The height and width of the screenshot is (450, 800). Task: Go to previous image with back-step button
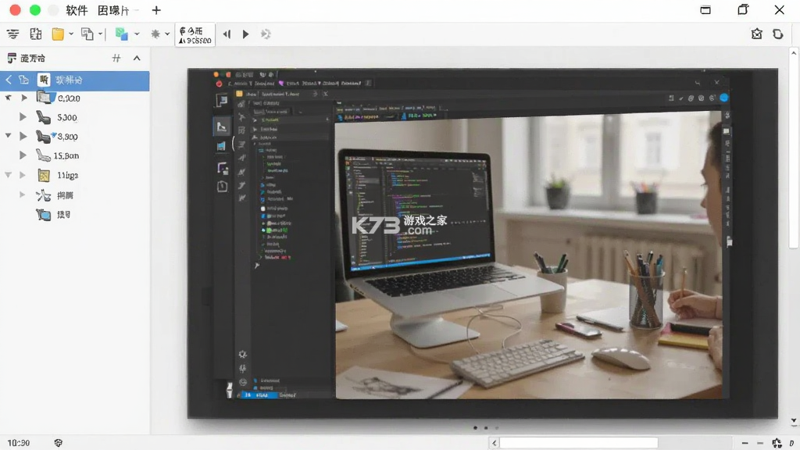(227, 34)
